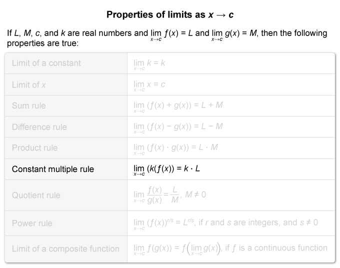Click the formula lim x = c

click(149, 85)
